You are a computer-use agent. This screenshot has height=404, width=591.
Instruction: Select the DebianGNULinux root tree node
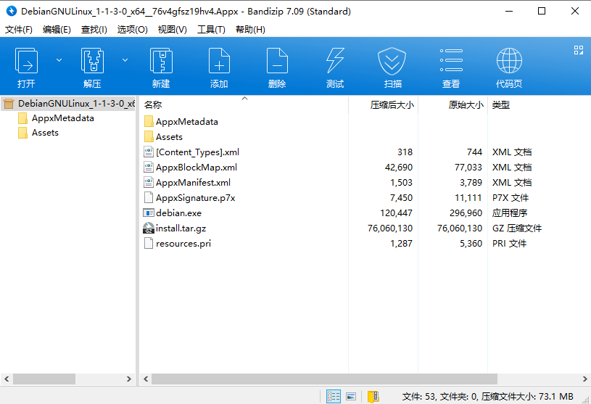tap(68, 103)
